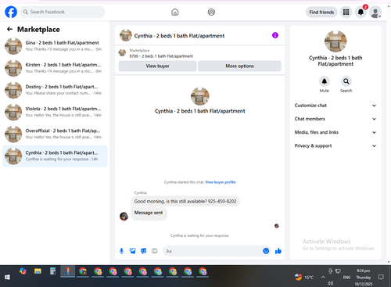The height and width of the screenshot is (287, 391).
Task: Record a voice clip with the microphone
Action: click(121, 251)
